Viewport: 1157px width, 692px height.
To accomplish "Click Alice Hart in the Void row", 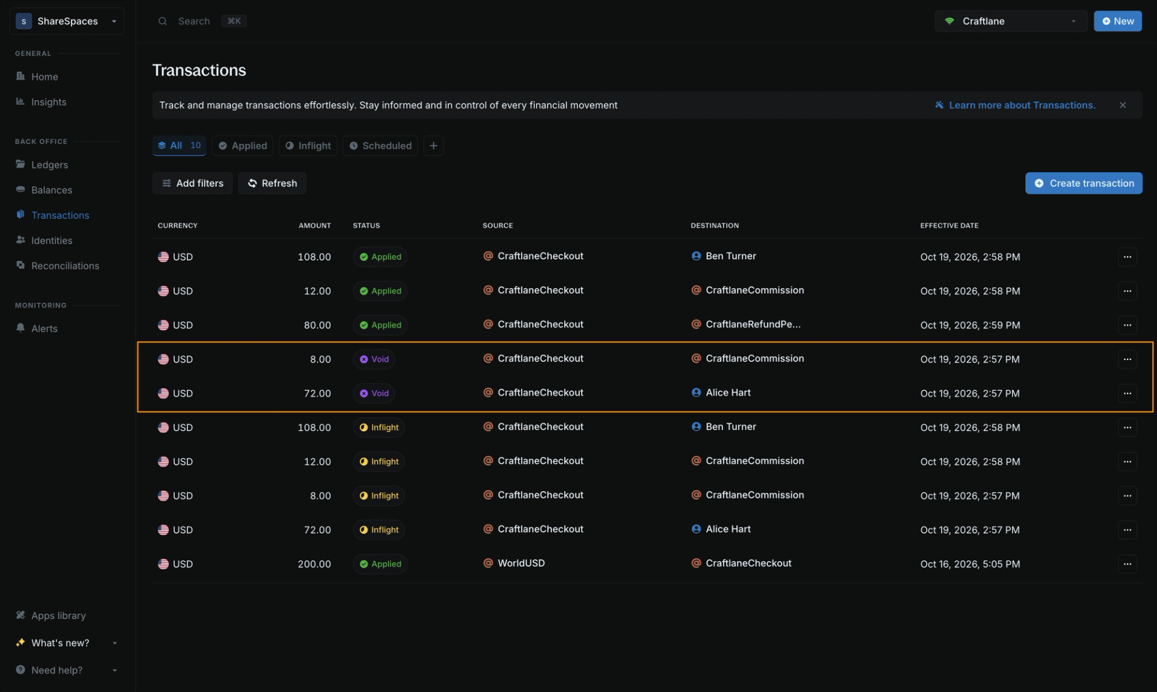I will coord(721,393).
